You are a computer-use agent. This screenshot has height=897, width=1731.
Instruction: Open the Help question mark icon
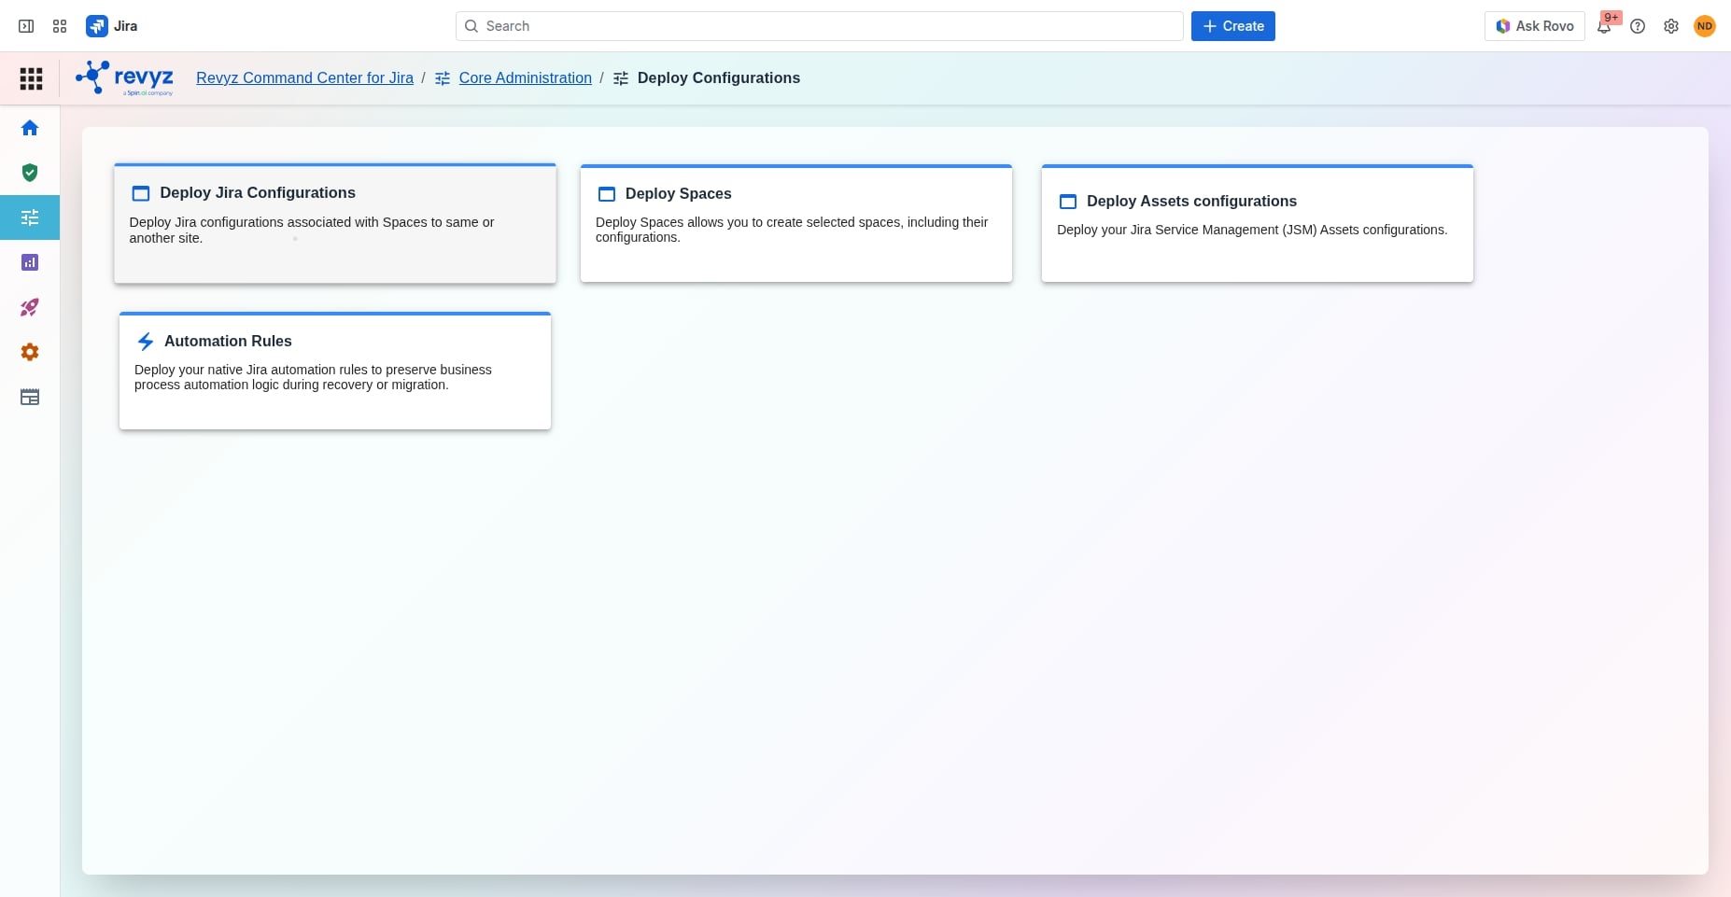coord(1638,26)
